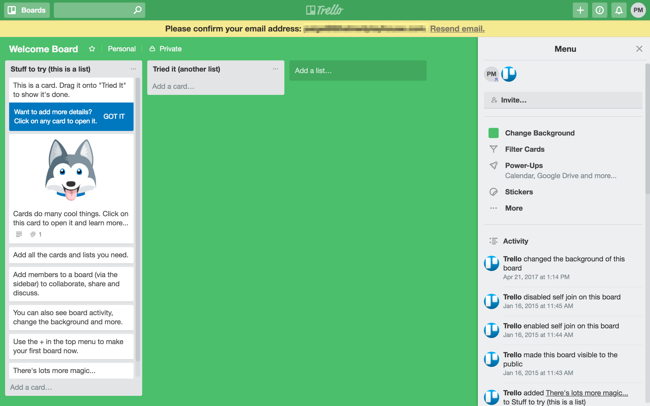The height and width of the screenshot is (406, 650).
Task: Open the 'This is a card. Drag it' card
Action: click(71, 90)
